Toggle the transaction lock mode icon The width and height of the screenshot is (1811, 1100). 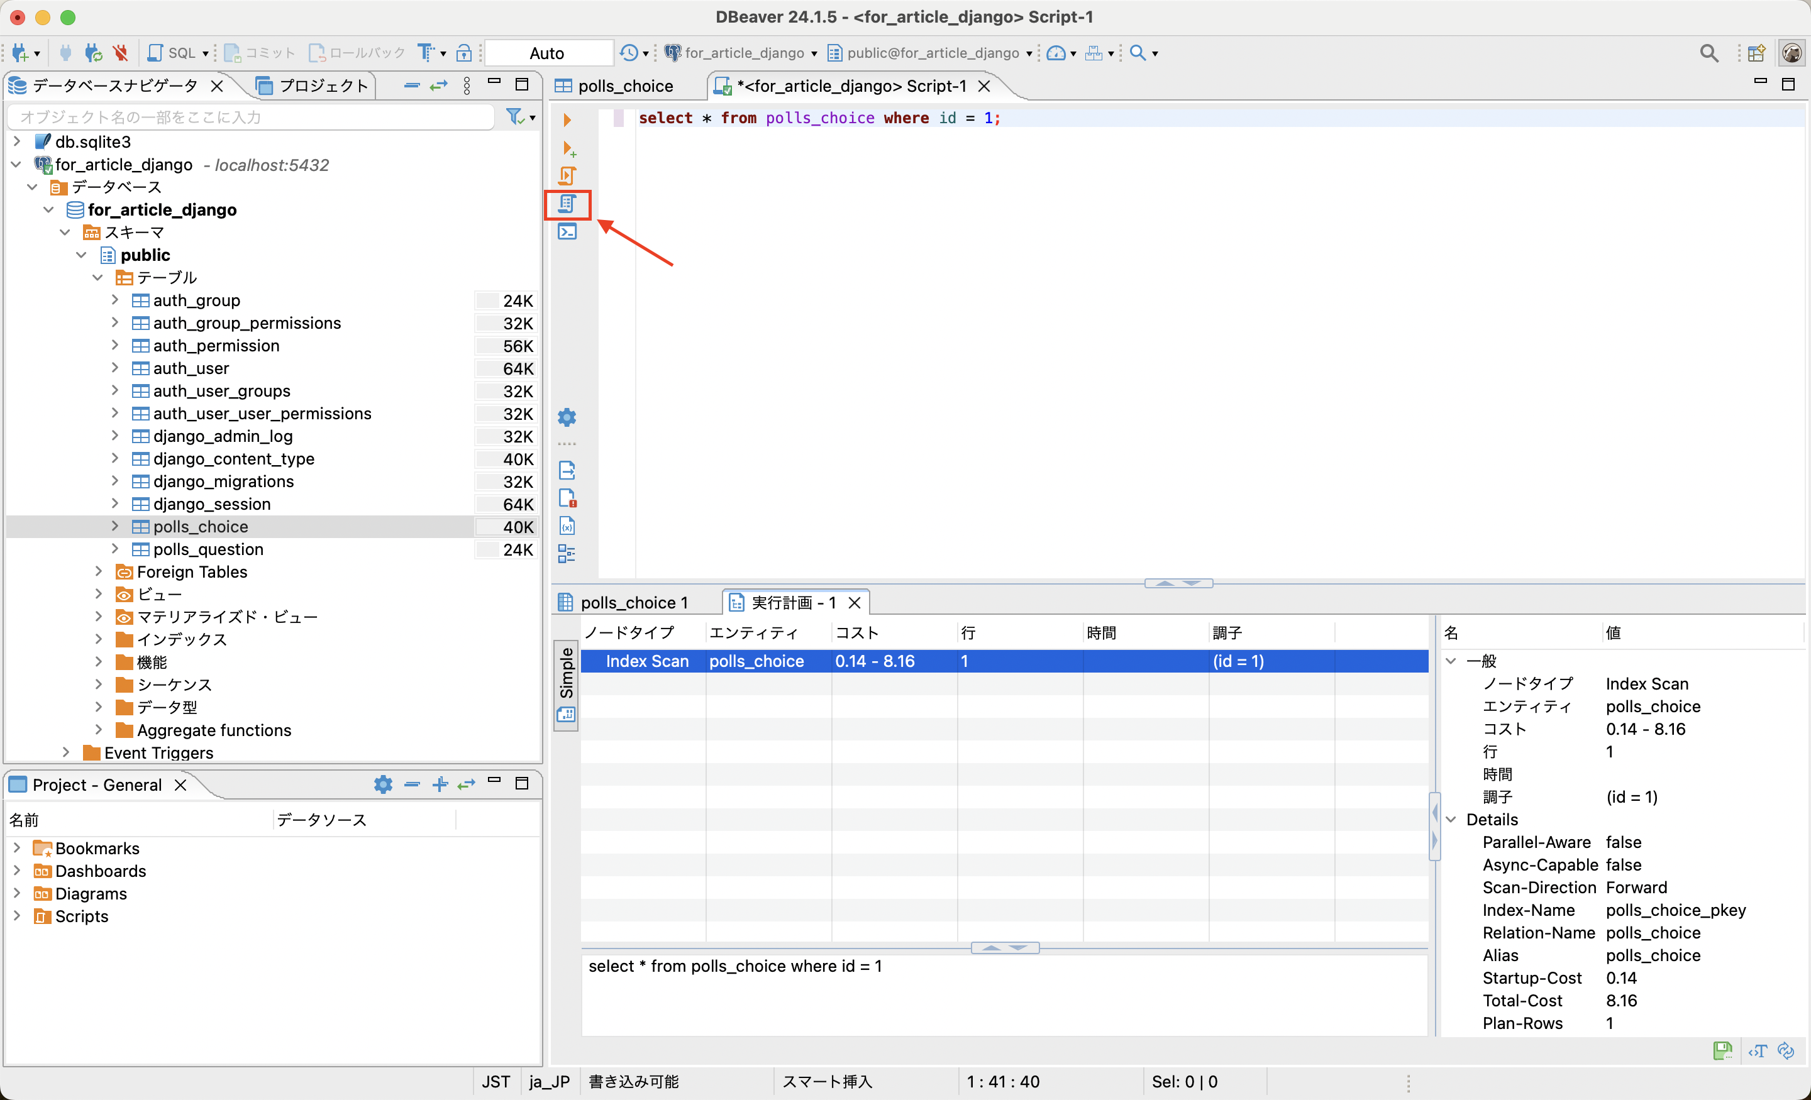pyautogui.click(x=464, y=53)
